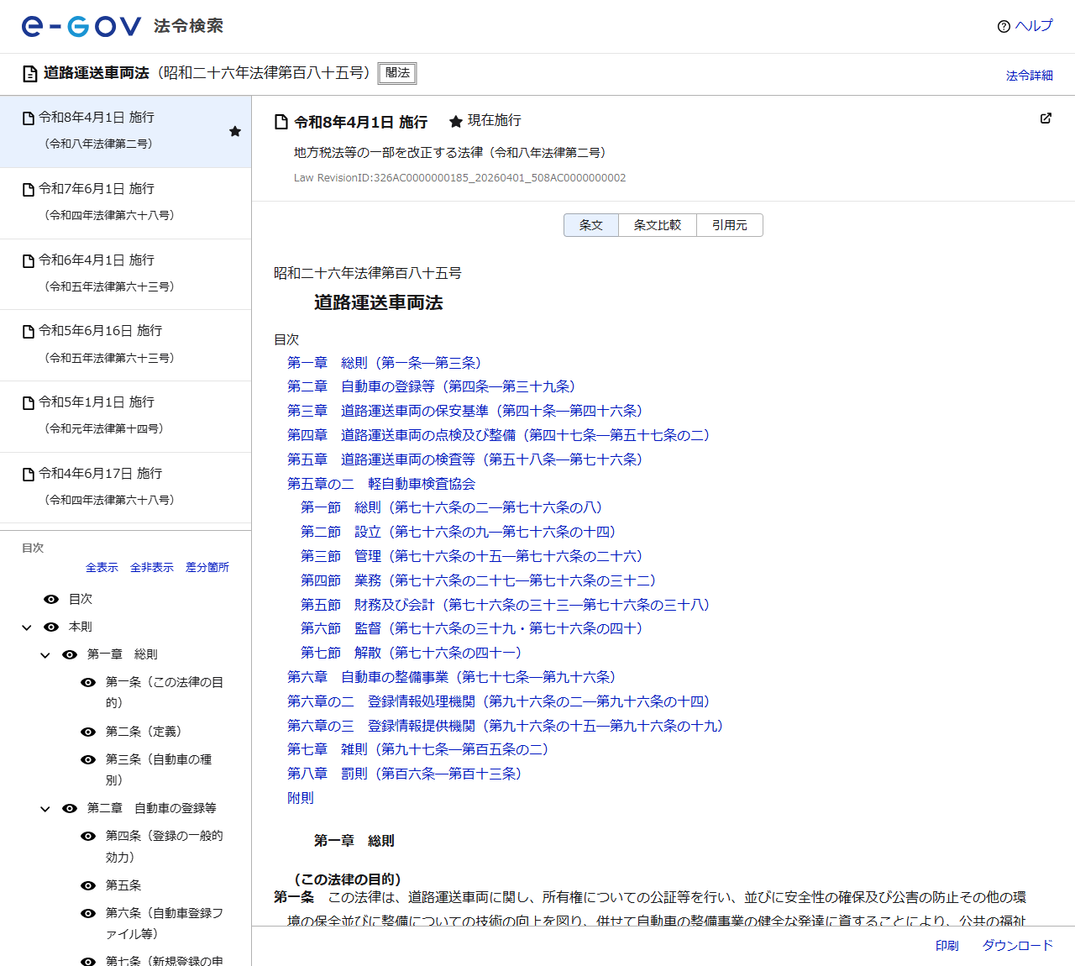Click document icon for 令和5年6月16日 施行
Image resolution: width=1075 pixels, height=966 pixels.
pyautogui.click(x=29, y=332)
